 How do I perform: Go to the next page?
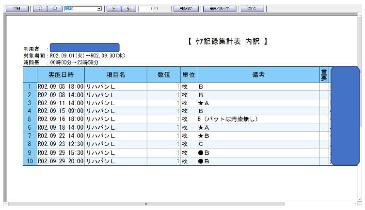point(128,9)
